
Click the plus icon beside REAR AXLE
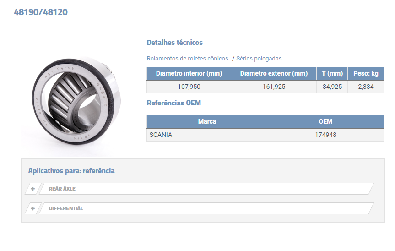pos(32,189)
